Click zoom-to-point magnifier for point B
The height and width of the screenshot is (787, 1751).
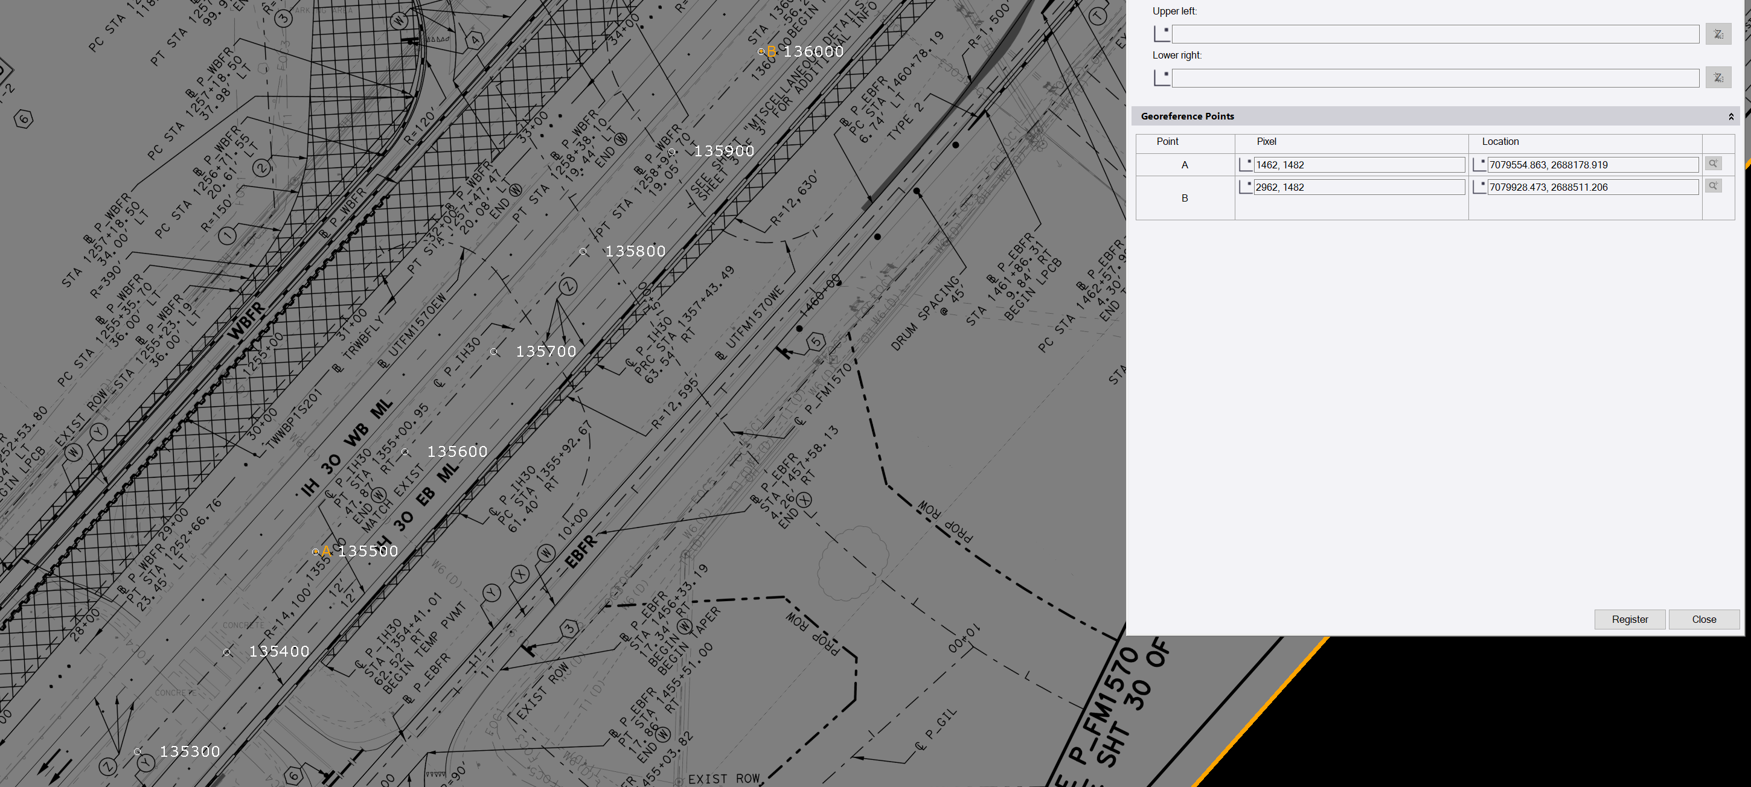click(1713, 186)
